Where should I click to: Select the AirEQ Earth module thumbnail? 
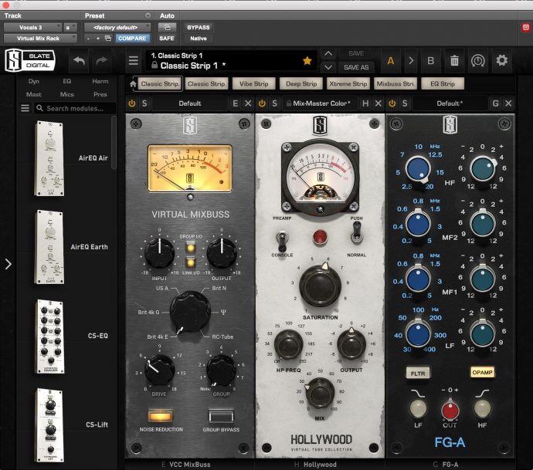pos(50,247)
